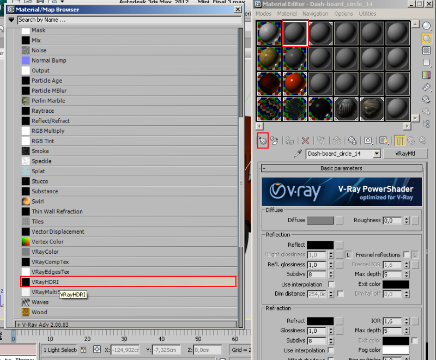This screenshot has height=360, width=436.
Task: Toggle the Backlight icon
Action: point(426,38)
